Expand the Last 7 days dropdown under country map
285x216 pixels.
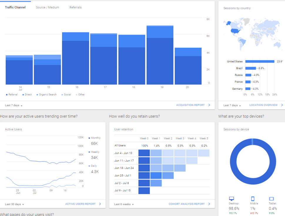pyautogui.click(x=232, y=105)
